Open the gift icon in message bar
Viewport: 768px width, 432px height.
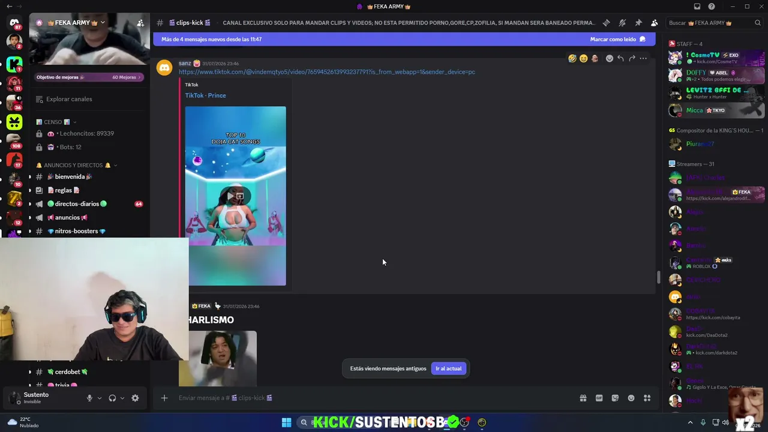[x=583, y=398]
